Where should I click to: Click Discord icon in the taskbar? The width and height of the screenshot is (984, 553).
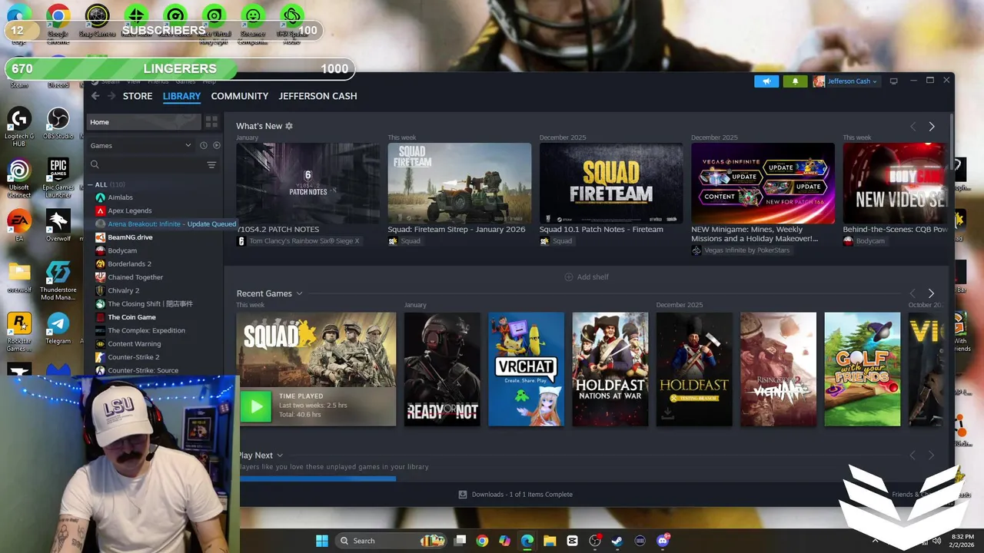pyautogui.click(x=663, y=541)
